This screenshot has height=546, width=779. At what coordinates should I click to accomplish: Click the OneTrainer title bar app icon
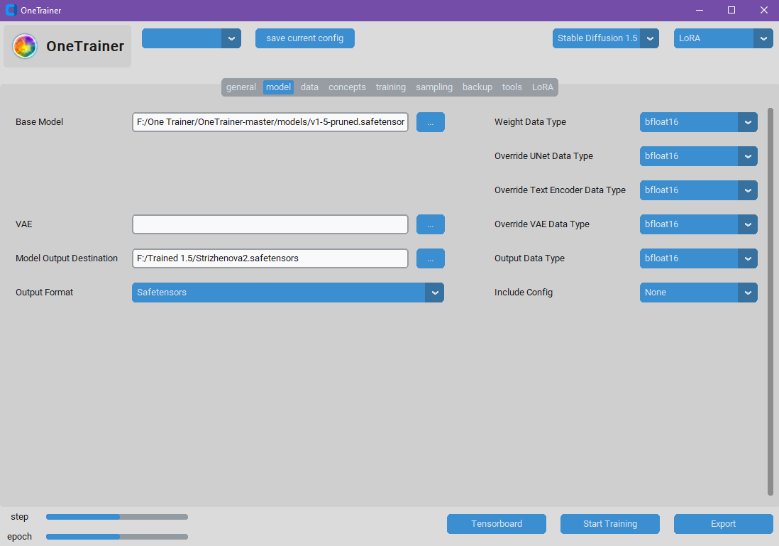11,10
